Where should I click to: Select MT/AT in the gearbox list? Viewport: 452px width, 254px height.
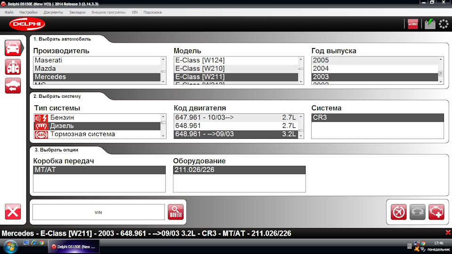99,170
